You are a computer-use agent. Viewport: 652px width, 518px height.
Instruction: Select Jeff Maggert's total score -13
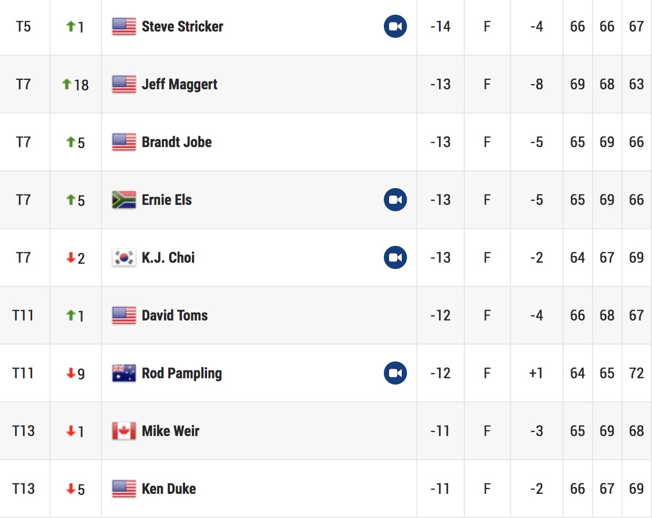pyautogui.click(x=441, y=84)
